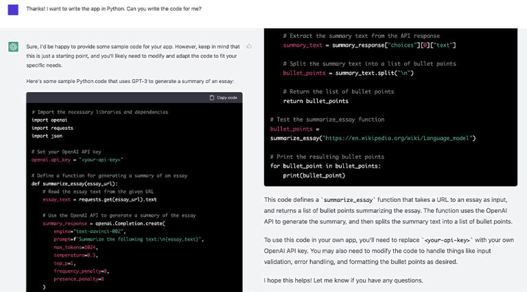The image size is (527, 292).
Task: Click the purple user avatar square
Action: pos(13,10)
